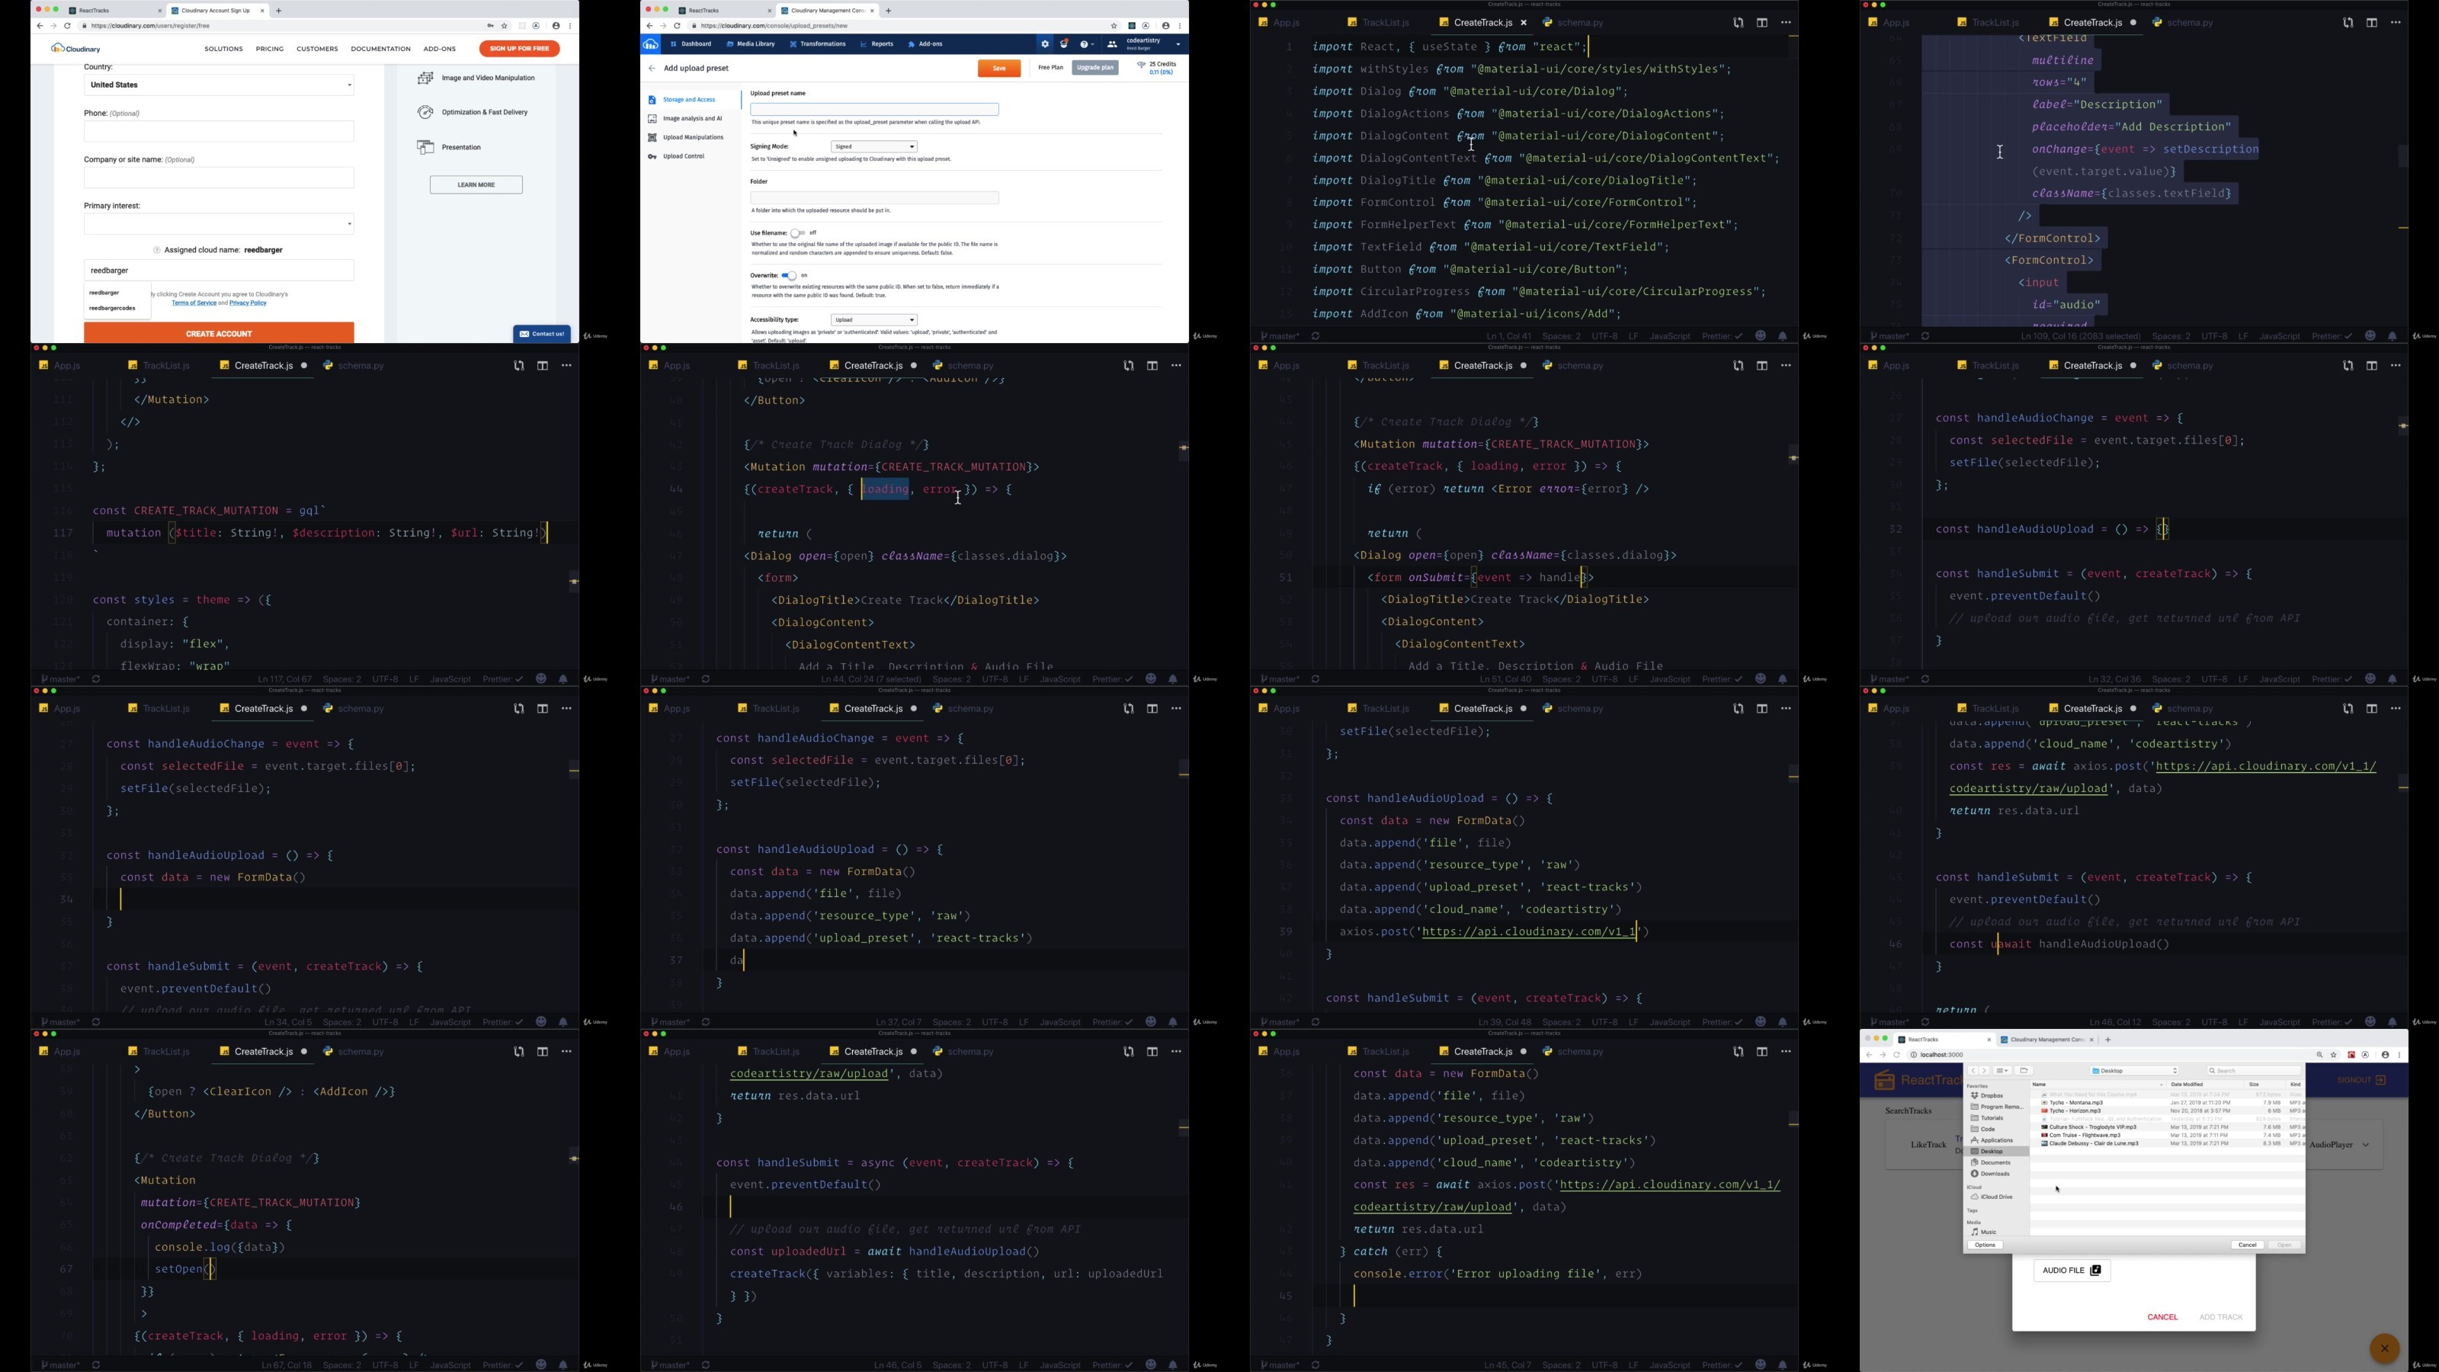Open the SOLUTIONS menu on Cloudinary site

pos(223,50)
